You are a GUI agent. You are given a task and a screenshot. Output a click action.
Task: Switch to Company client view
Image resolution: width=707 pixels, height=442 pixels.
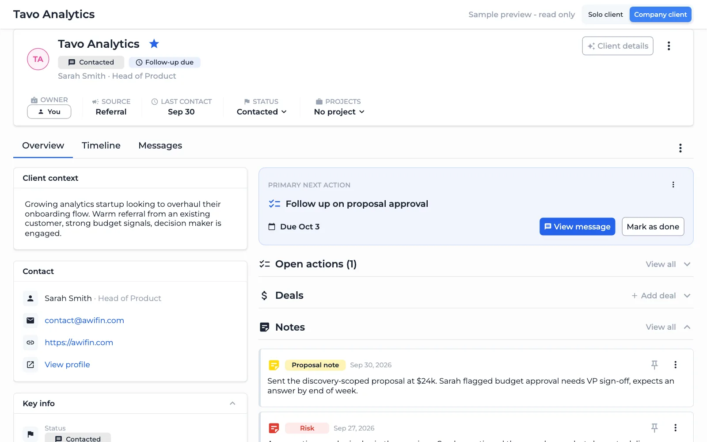(660, 15)
